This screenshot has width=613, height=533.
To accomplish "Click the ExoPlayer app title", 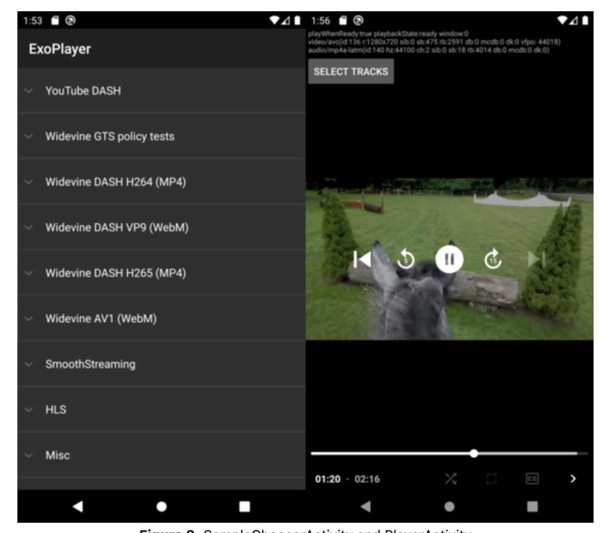I will click(x=60, y=49).
